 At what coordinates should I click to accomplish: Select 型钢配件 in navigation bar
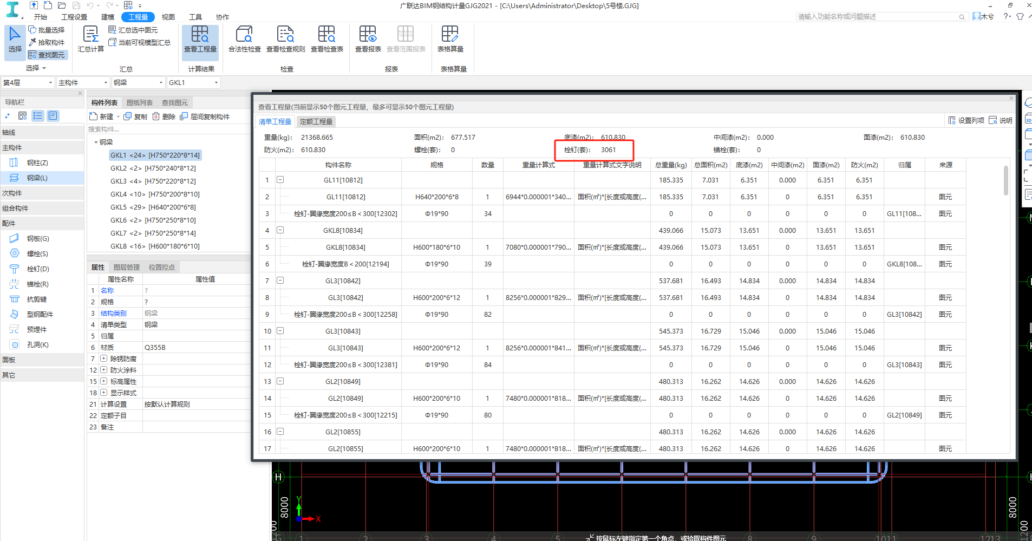click(x=40, y=314)
